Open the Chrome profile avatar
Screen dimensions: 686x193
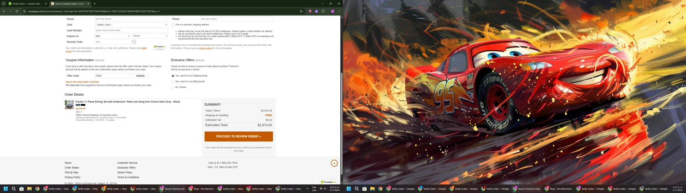[x=332, y=11]
